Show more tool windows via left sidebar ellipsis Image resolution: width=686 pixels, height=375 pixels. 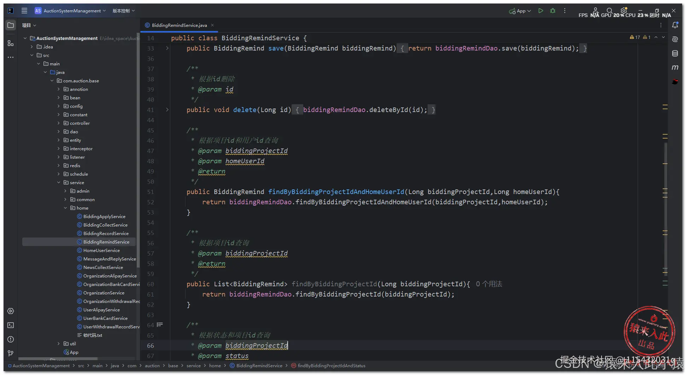coord(11,57)
